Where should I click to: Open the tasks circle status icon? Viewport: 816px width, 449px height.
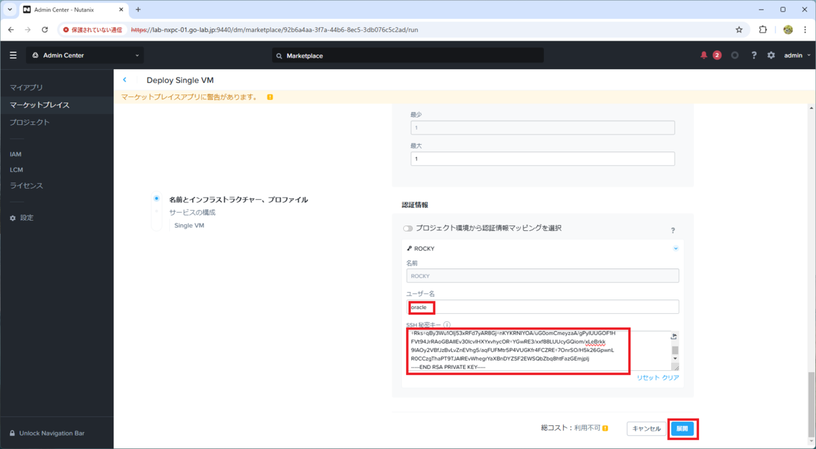point(735,56)
